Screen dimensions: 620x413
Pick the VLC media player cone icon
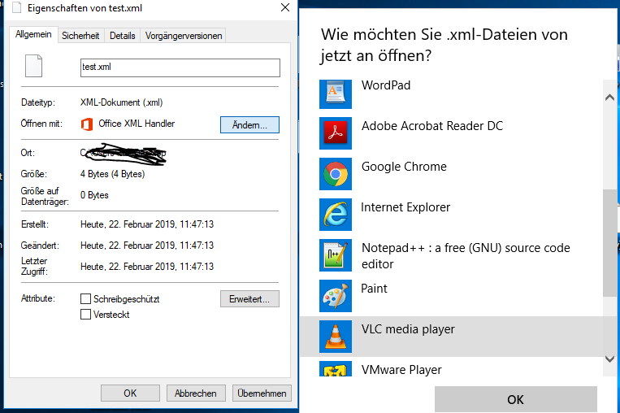point(336,337)
